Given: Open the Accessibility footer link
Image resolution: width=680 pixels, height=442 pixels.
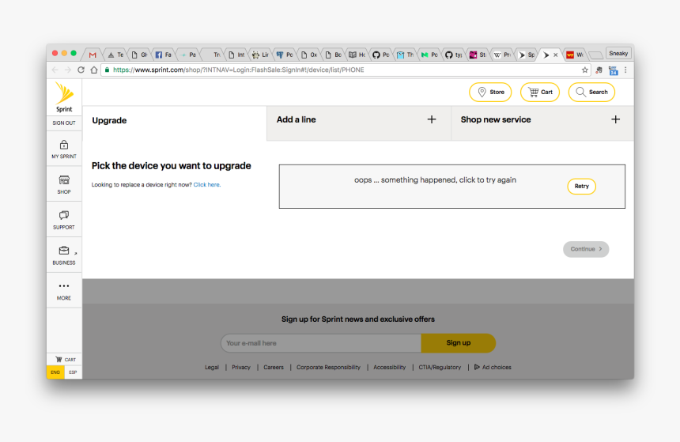Looking at the screenshot, I should 390,368.
